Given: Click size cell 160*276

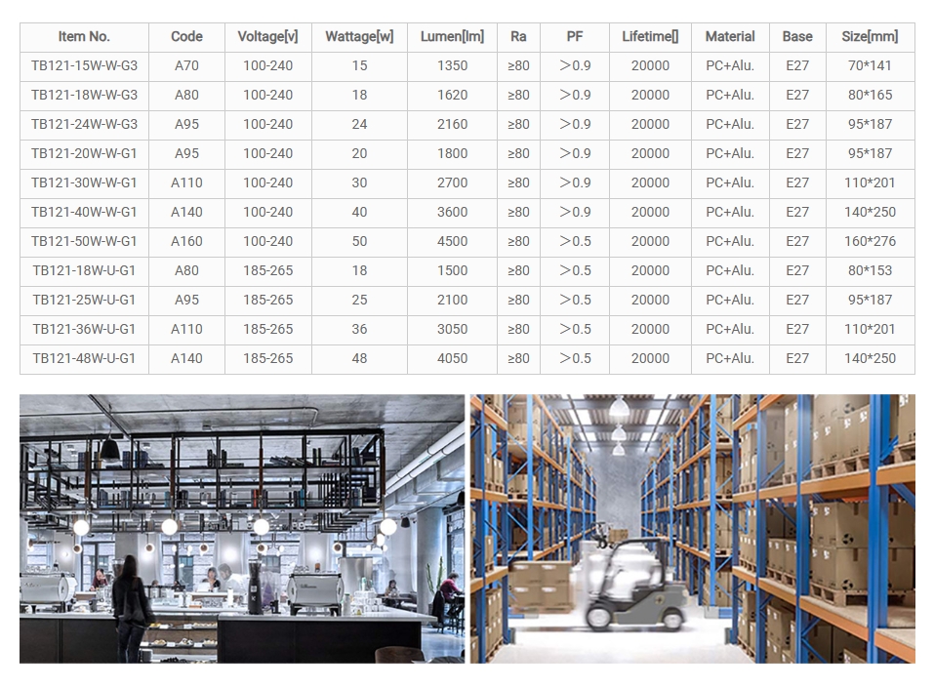Looking at the screenshot, I should pyautogui.click(x=870, y=241).
